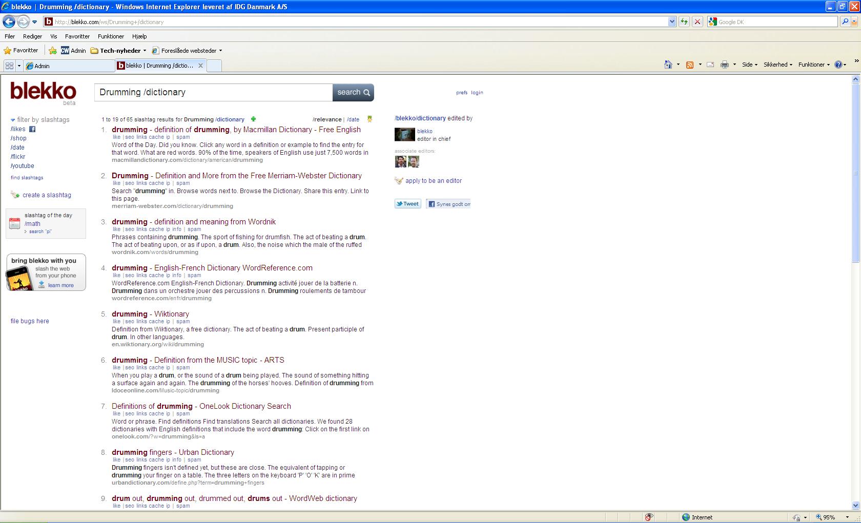Screen dimensions: 861x523
Task: Sort results by /date
Action: pyautogui.click(x=353, y=119)
